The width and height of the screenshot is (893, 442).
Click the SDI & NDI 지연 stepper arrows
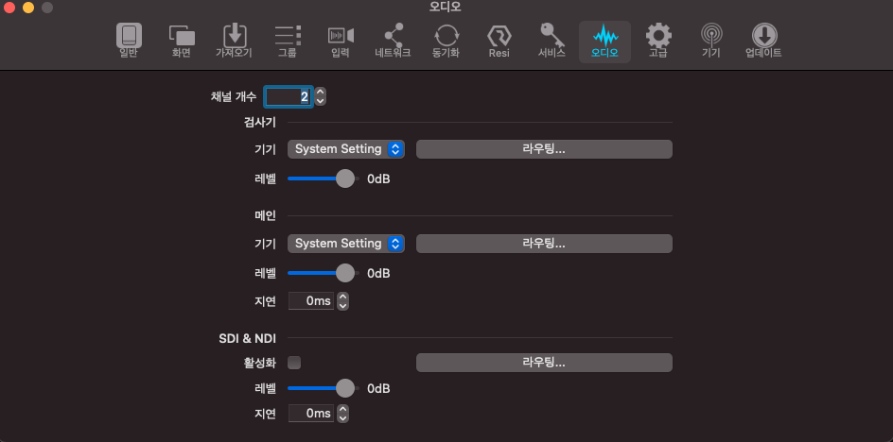click(342, 413)
